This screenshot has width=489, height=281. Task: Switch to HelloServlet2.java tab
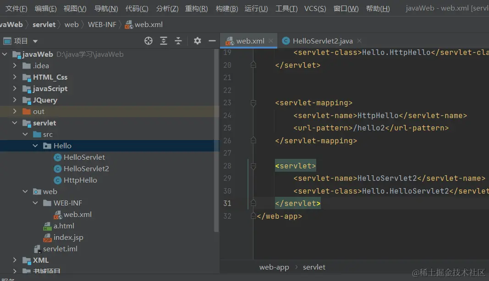pyautogui.click(x=323, y=41)
